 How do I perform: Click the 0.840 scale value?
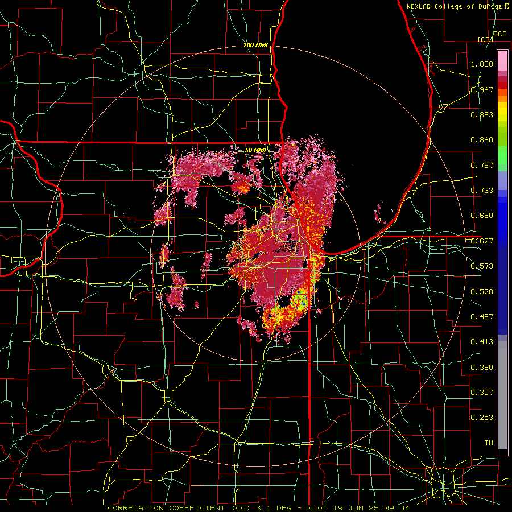(482, 140)
